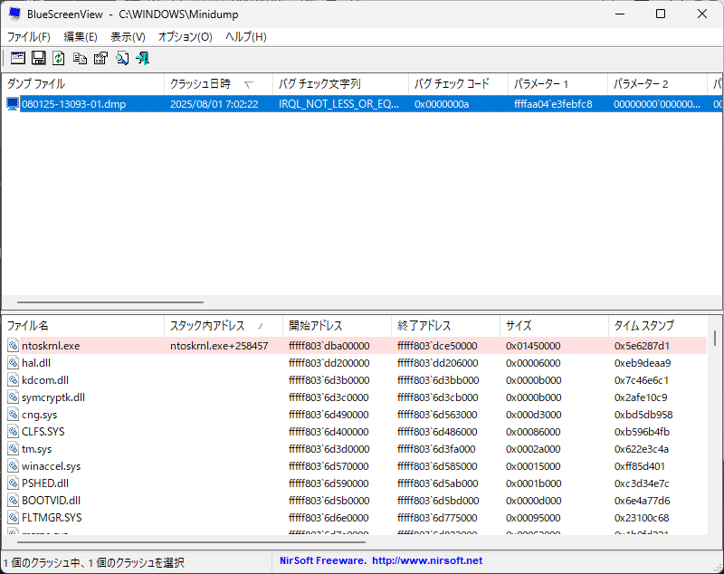This screenshot has height=574, width=724.
Task: Open the 編集(E) menu
Action: (81, 37)
